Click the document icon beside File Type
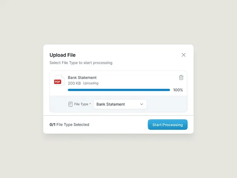This screenshot has height=178, width=237. coord(70,104)
